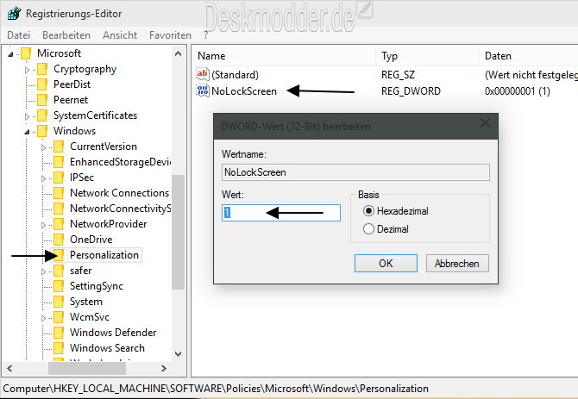The height and width of the screenshot is (399, 578).
Task: Select the NoLockScreen value name
Action: 244,90
